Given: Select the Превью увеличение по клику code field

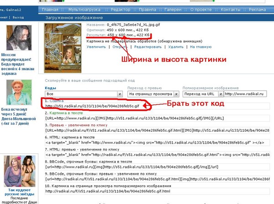Looking at the screenshot, I should tap(157, 130).
